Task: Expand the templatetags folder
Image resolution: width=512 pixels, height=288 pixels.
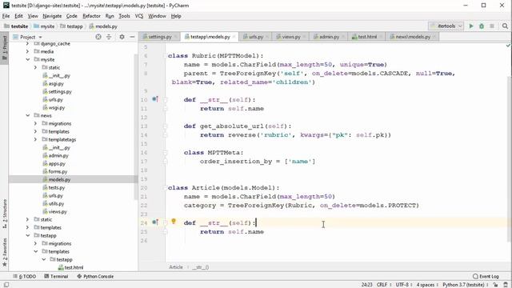Action: [x=35, y=139]
